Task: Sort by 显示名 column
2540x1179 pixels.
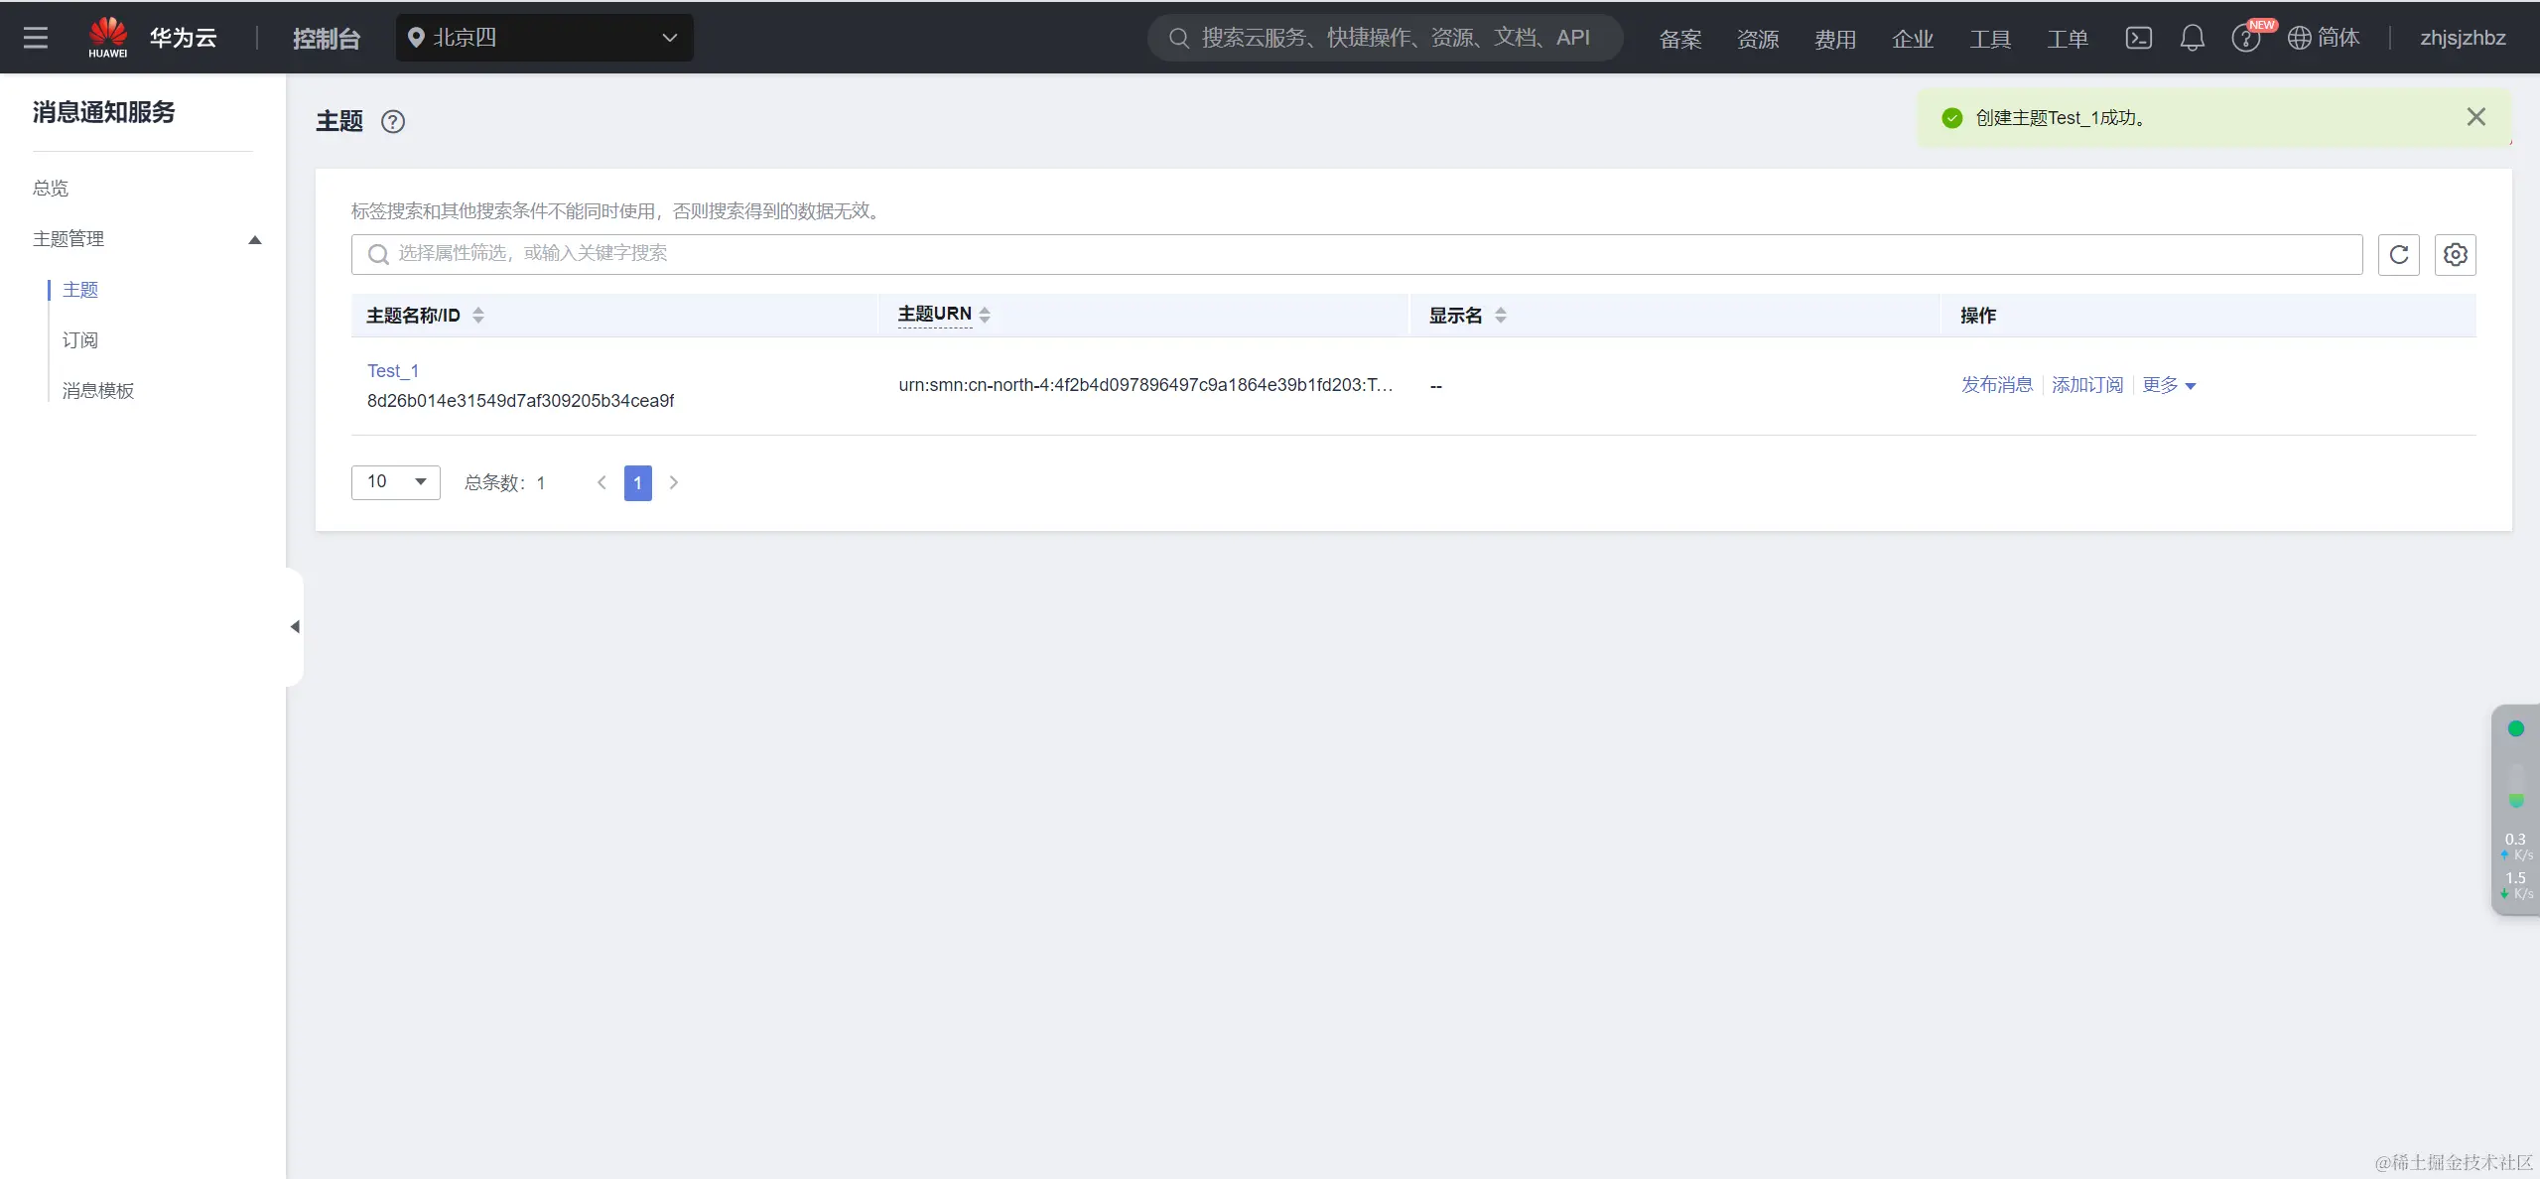Action: coord(1501,316)
